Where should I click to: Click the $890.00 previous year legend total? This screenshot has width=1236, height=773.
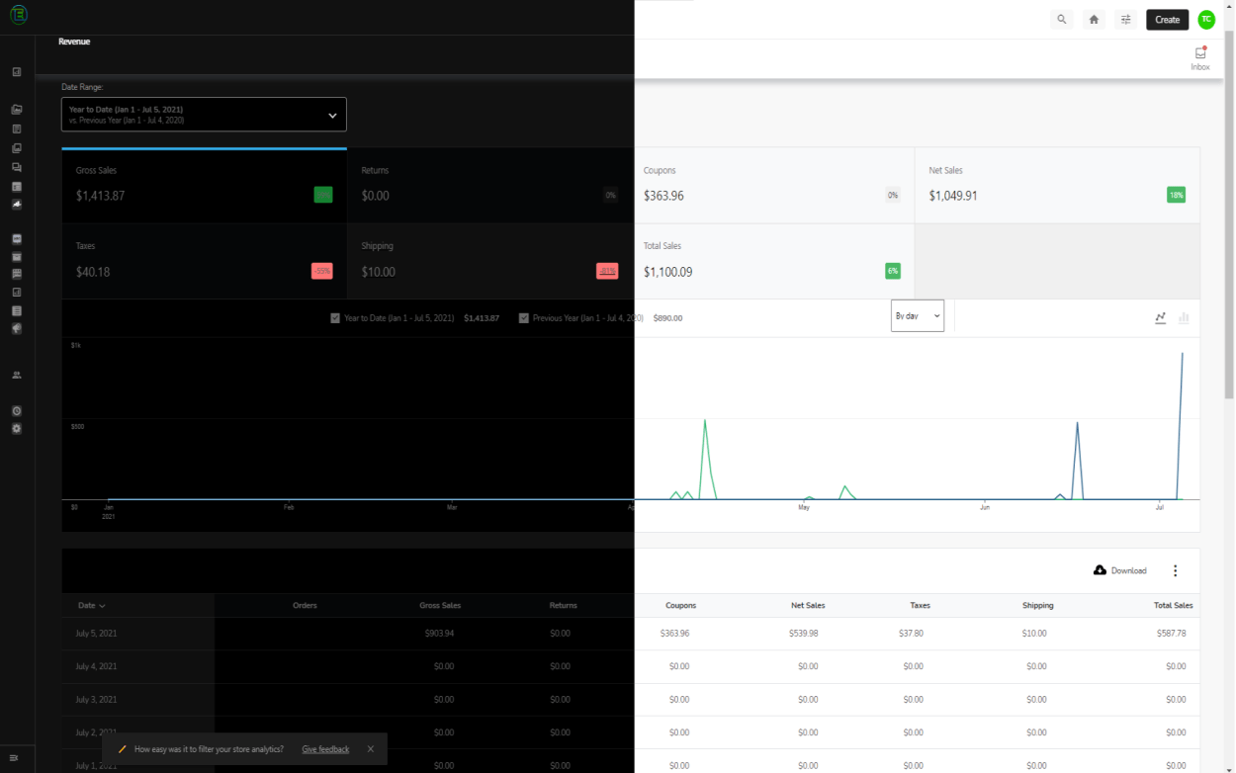tap(667, 318)
